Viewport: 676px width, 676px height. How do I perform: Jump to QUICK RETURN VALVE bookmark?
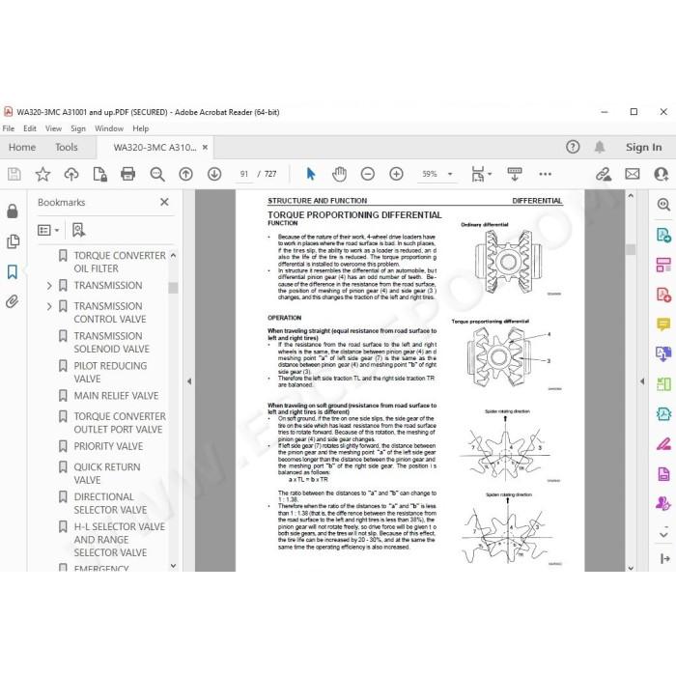(x=107, y=473)
